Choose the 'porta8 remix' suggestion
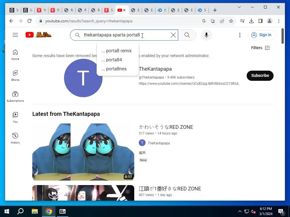 pyautogui.click(x=118, y=51)
